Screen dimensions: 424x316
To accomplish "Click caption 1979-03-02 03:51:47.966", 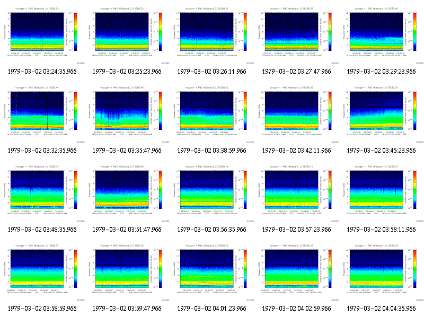I will (x=127, y=230).
